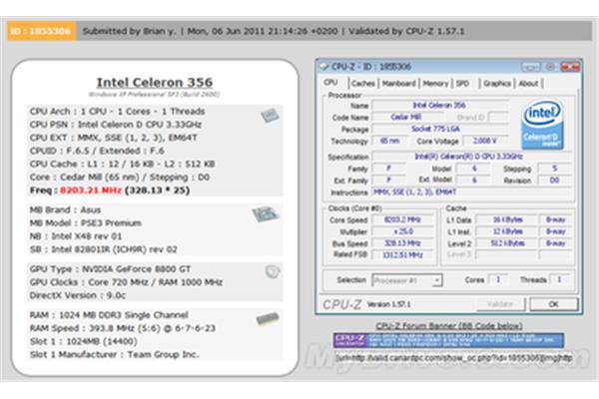599x399 pixels.
Task: Click the Version 1.57.1 label in CPU-Z
Action: coord(389,304)
